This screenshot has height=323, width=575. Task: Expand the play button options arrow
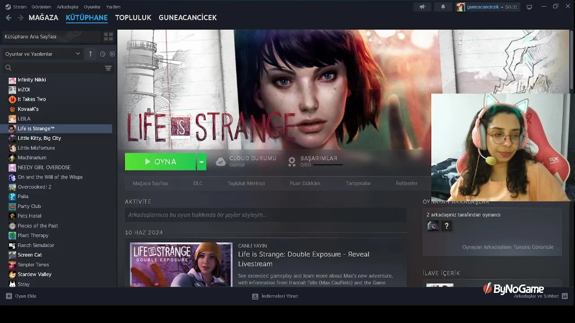(x=201, y=161)
